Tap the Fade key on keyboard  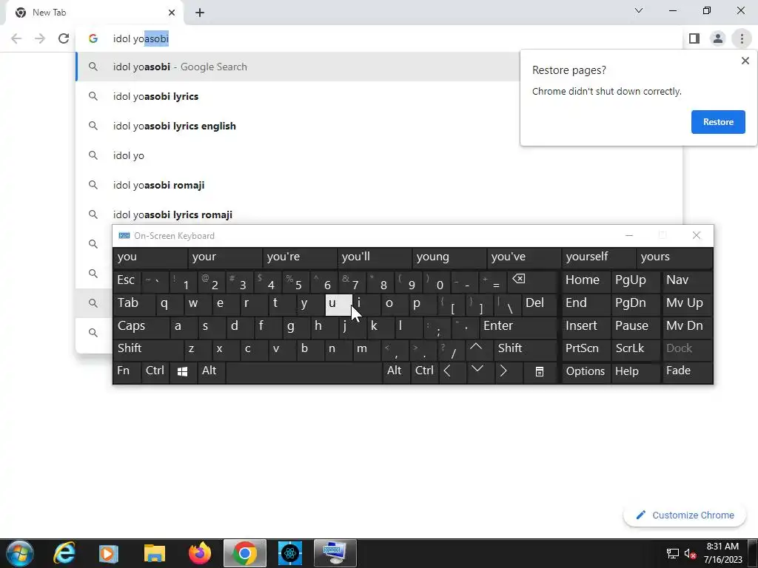point(686,371)
